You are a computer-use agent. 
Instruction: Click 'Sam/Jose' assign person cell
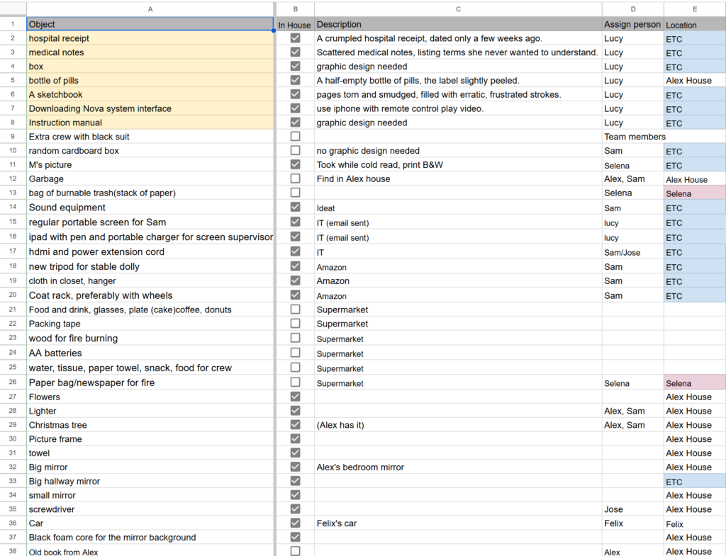coord(633,252)
